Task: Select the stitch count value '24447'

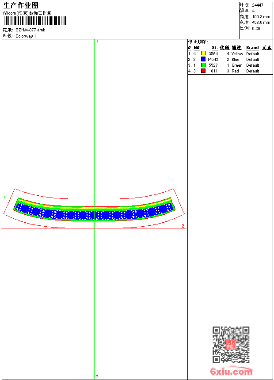Action: coord(258,5)
